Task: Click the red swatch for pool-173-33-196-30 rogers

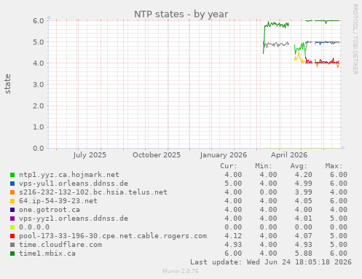Action: pos(12,236)
